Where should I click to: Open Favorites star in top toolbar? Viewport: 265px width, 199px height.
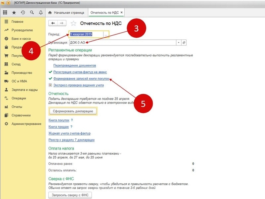tap(14, 13)
